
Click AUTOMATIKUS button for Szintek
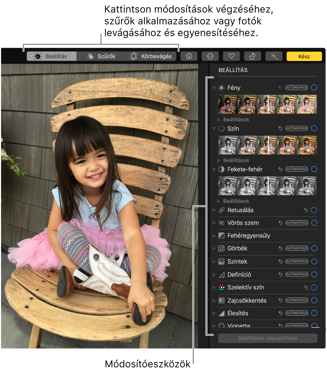[296, 262]
